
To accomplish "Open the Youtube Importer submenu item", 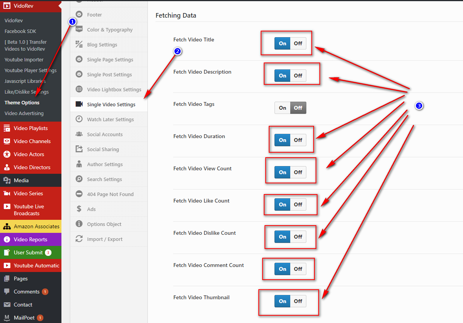I will pyautogui.click(x=24, y=60).
